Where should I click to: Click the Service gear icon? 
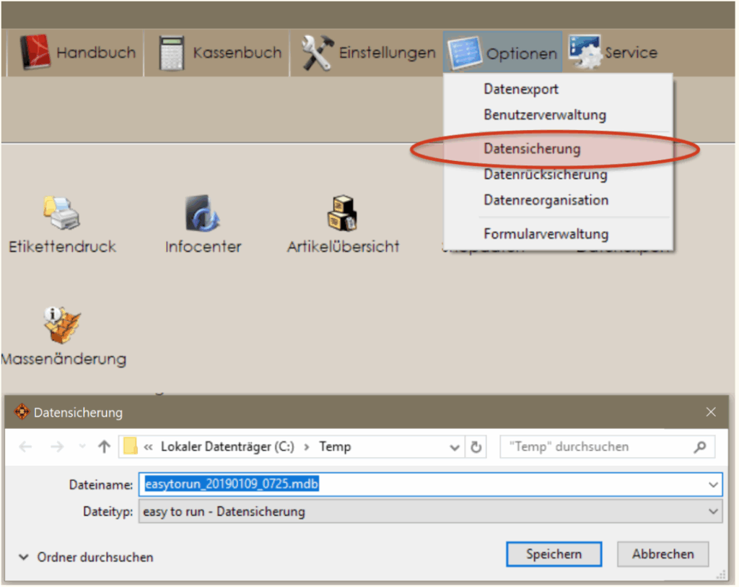click(x=585, y=52)
